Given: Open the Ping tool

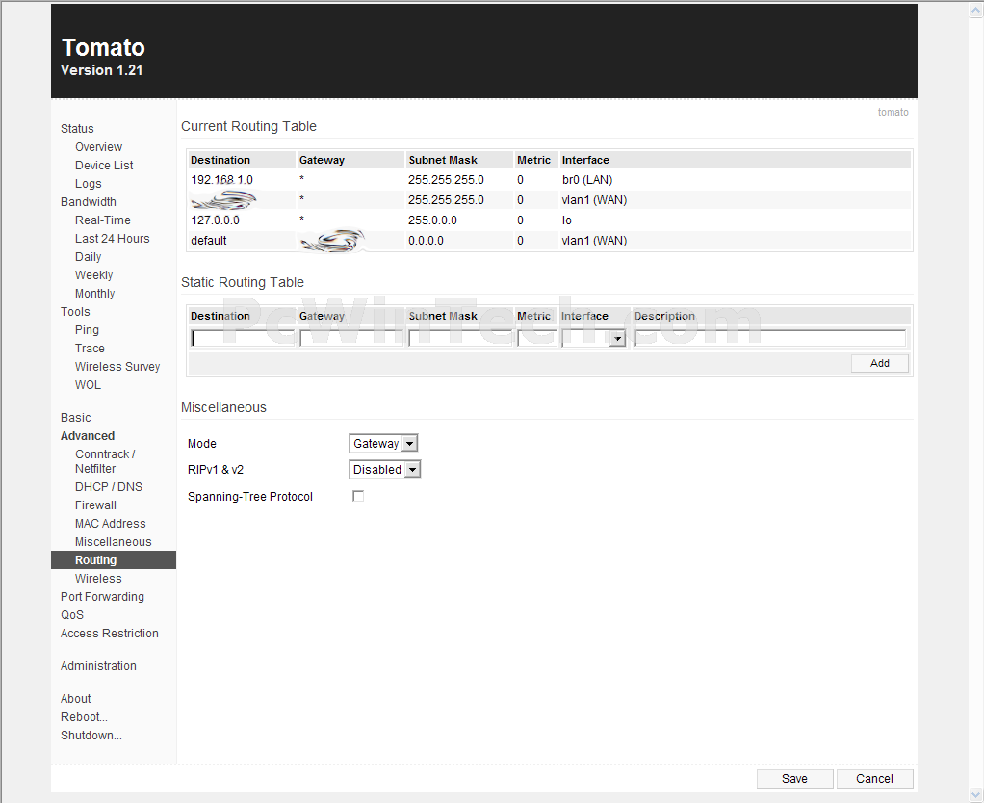Looking at the screenshot, I should pyautogui.click(x=87, y=330).
